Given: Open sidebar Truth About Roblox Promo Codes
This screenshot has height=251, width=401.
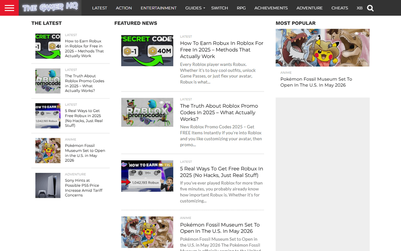Looking at the screenshot, I should click(x=84, y=83).
